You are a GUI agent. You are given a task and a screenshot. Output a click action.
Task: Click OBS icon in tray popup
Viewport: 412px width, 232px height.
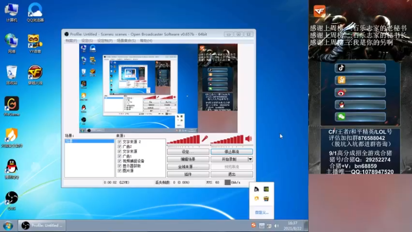click(x=256, y=189)
